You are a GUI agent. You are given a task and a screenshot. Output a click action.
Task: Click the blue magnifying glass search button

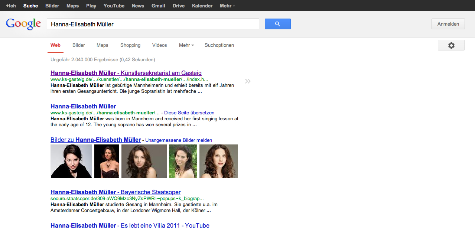[x=277, y=24]
